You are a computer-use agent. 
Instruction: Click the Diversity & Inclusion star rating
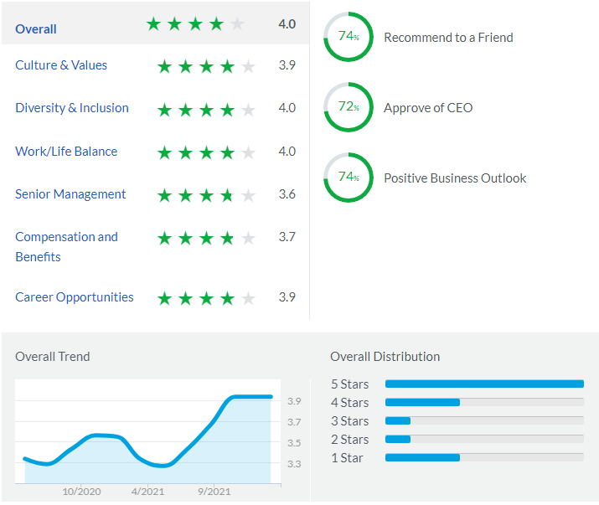coord(206,110)
